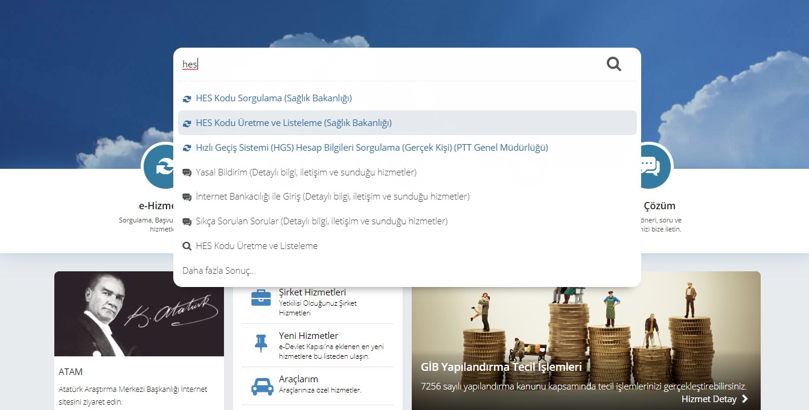Click the magnifying glass search icon
Viewport: 809px width, 410px height.
click(x=613, y=64)
